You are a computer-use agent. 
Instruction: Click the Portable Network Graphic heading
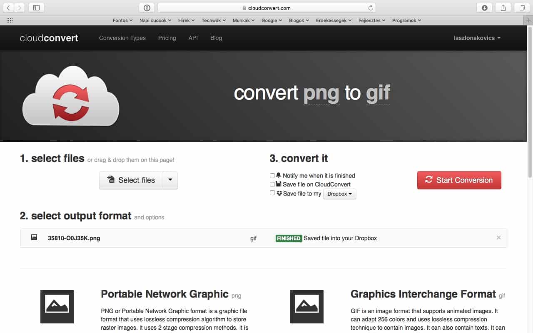164,294
